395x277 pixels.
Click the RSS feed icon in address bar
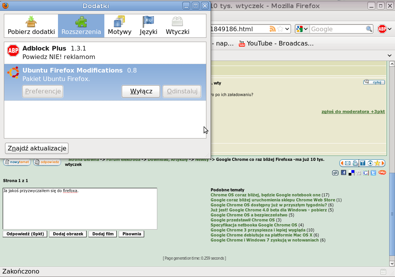pyautogui.click(x=272, y=29)
